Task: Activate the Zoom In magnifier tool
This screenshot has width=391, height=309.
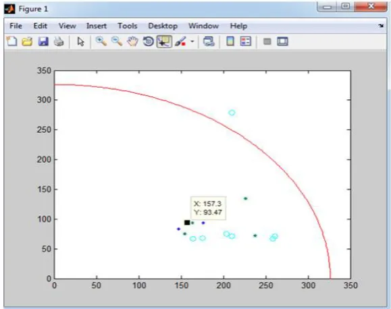Action: [101, 41]
